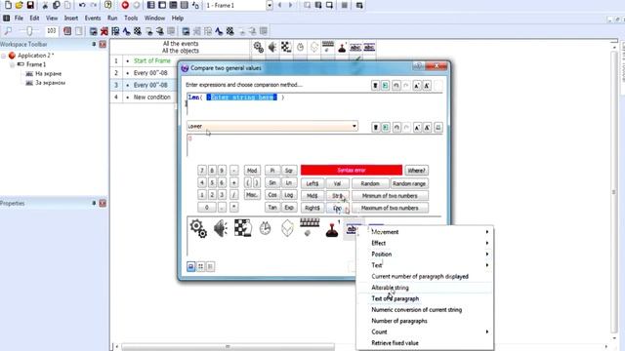Click the Special conditions gears icon in the dialog

point(198,229)
